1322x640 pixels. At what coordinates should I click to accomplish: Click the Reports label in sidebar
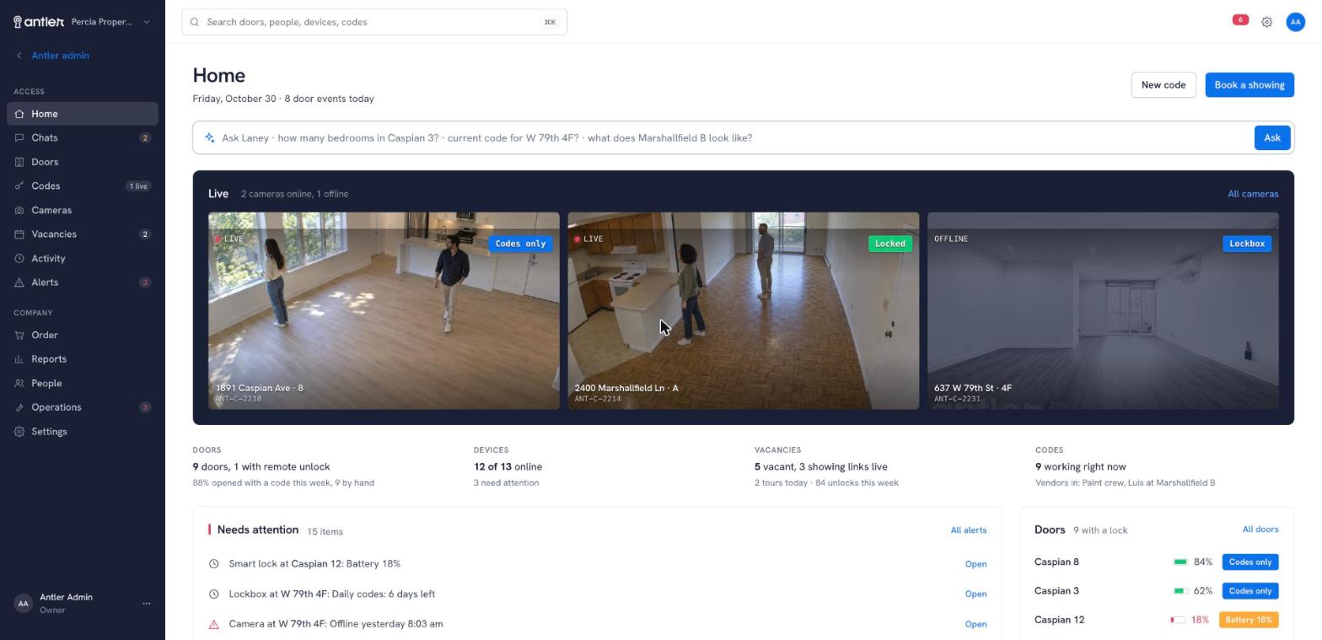pyautogui.click(x=49, y=359)
